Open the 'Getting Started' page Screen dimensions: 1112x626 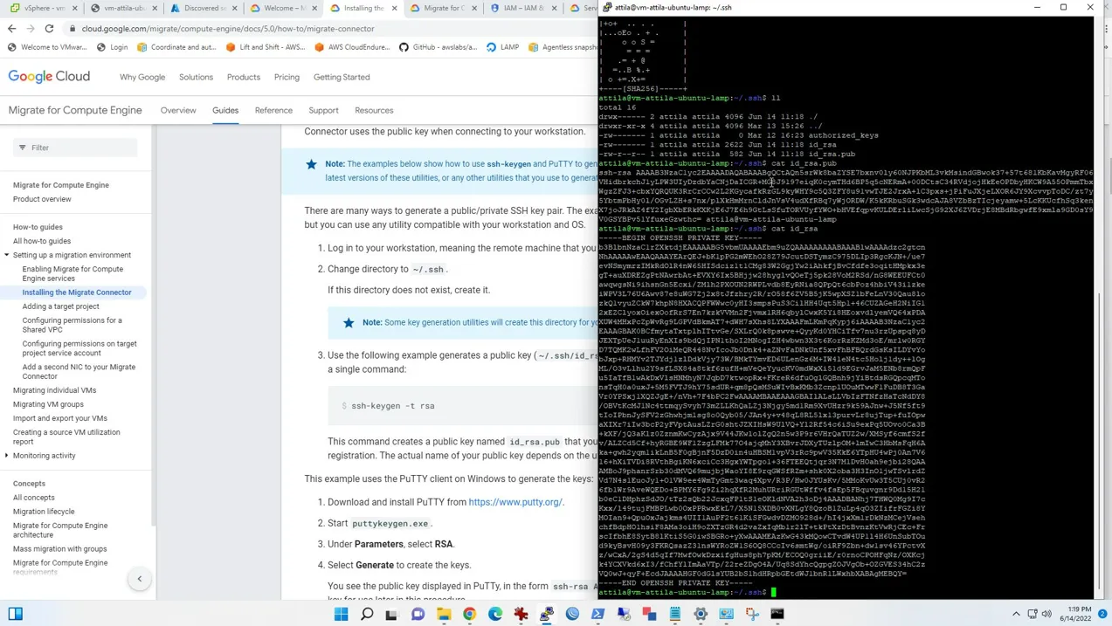tap(342, 77)
